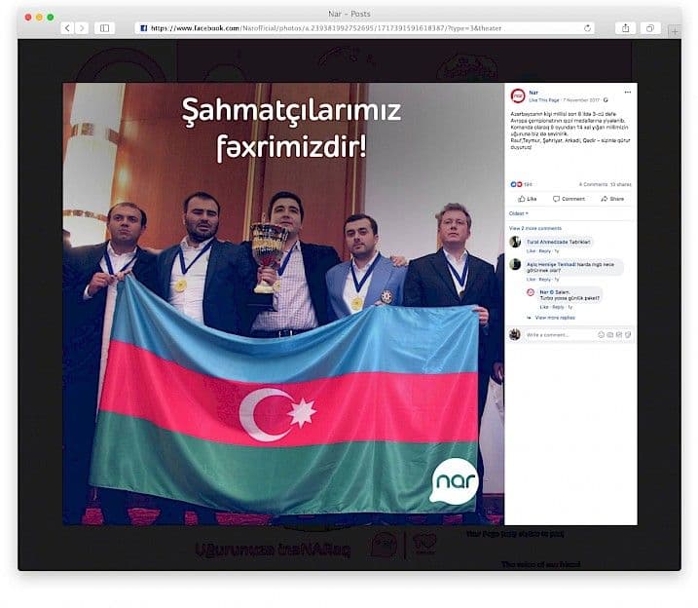698x608 pixels.
Task: Expand View 2 more comments
Action: point(535,228)
